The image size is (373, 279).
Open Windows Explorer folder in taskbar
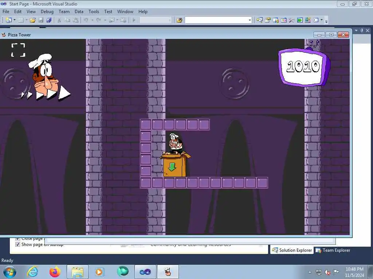coord(77,272)
